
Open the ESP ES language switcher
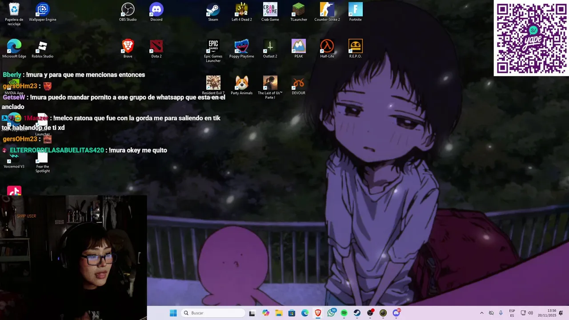tap(512, 313)
